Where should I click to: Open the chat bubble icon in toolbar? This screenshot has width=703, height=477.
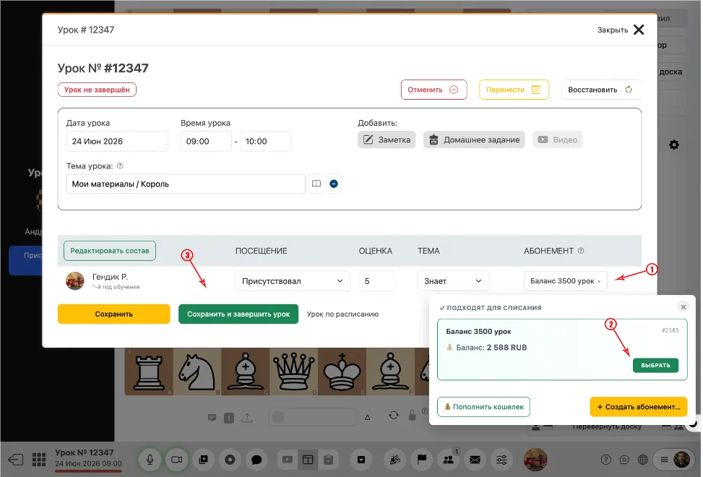pyautogui.click(x=256, y=460)
